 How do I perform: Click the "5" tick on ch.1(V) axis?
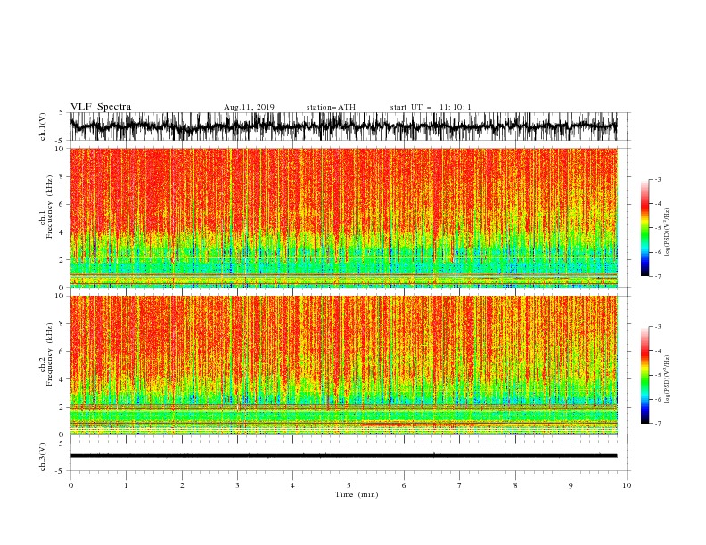point(62,112)
